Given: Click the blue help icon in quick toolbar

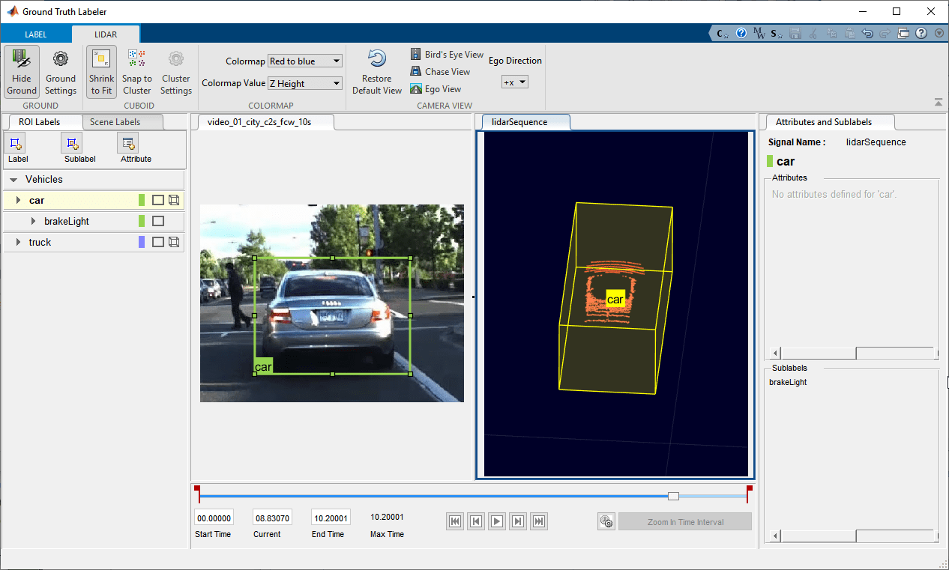Looking at the screenshot, I should pos(741,33).
